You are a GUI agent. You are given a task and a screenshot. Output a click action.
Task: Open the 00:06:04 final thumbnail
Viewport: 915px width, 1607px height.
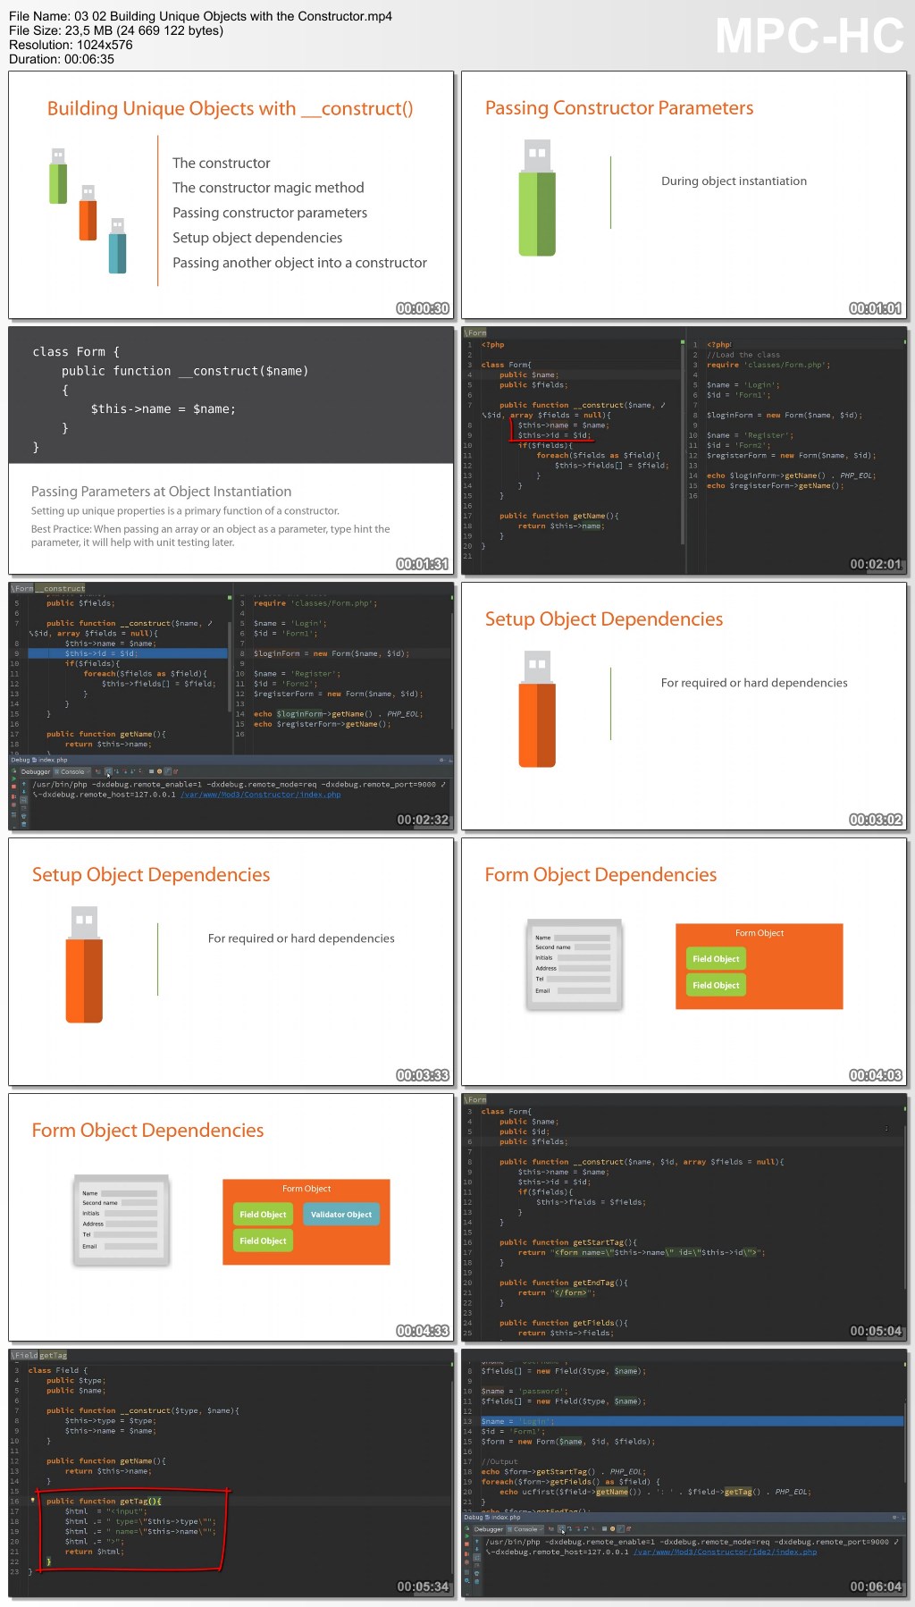[x=684, y=1473]
